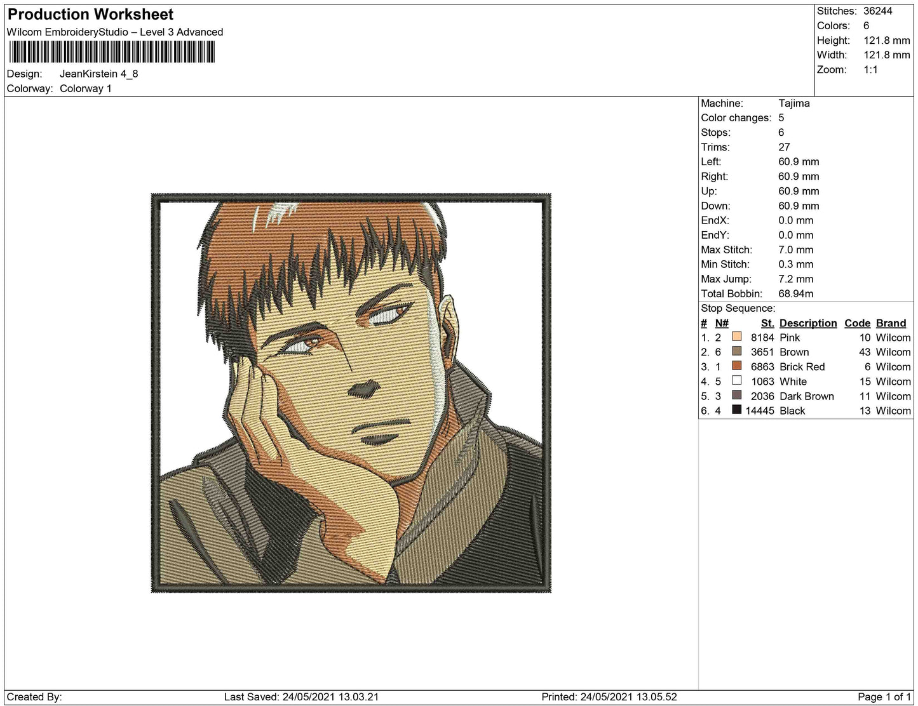This screenshot has height=706, width=918.
Task: Click the 'Brick Red' description text
Action: click(802, 366)
